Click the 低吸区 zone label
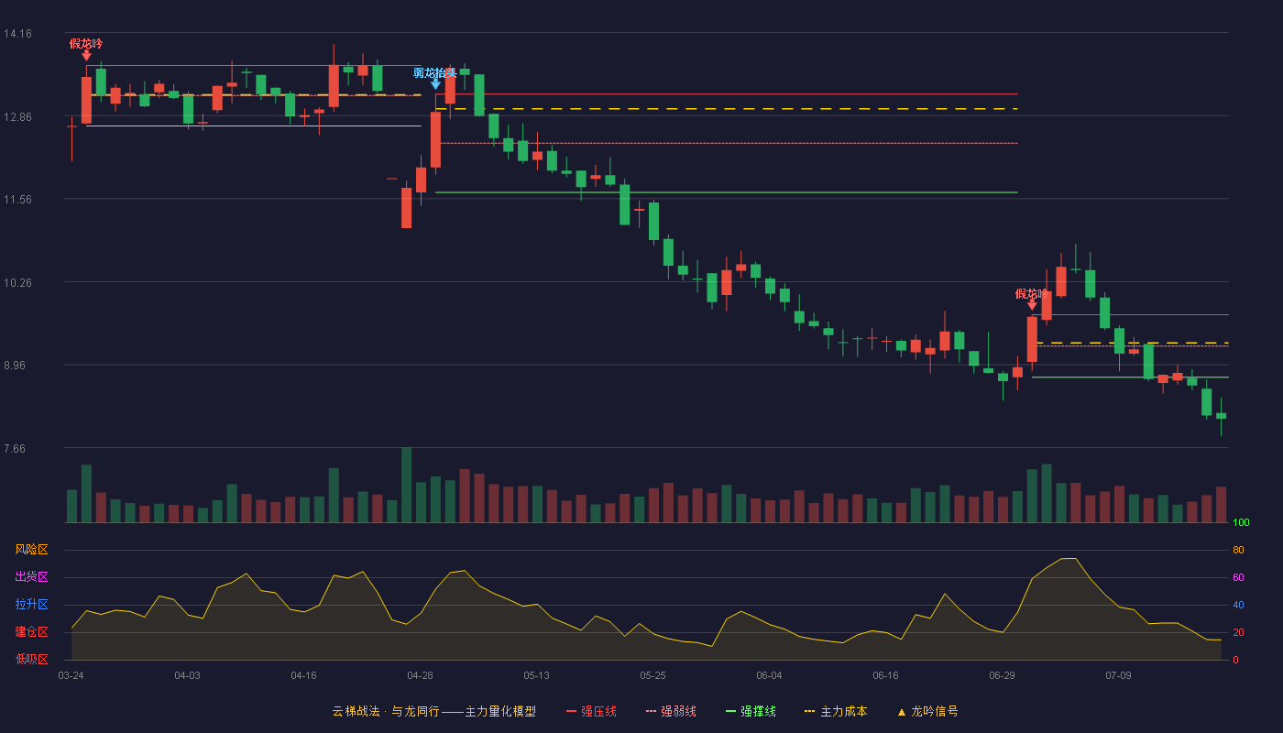 coord(31,659)
